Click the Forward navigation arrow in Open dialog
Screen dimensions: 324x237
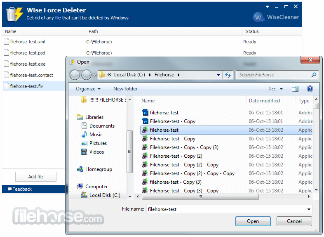87,75
